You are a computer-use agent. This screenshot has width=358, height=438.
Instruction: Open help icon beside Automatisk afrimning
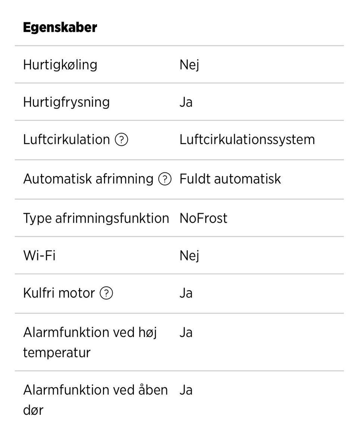[165, 179]
